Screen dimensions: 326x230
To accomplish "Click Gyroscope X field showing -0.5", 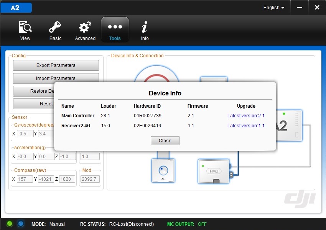I will pyautogui.click(x=25, y=134).
